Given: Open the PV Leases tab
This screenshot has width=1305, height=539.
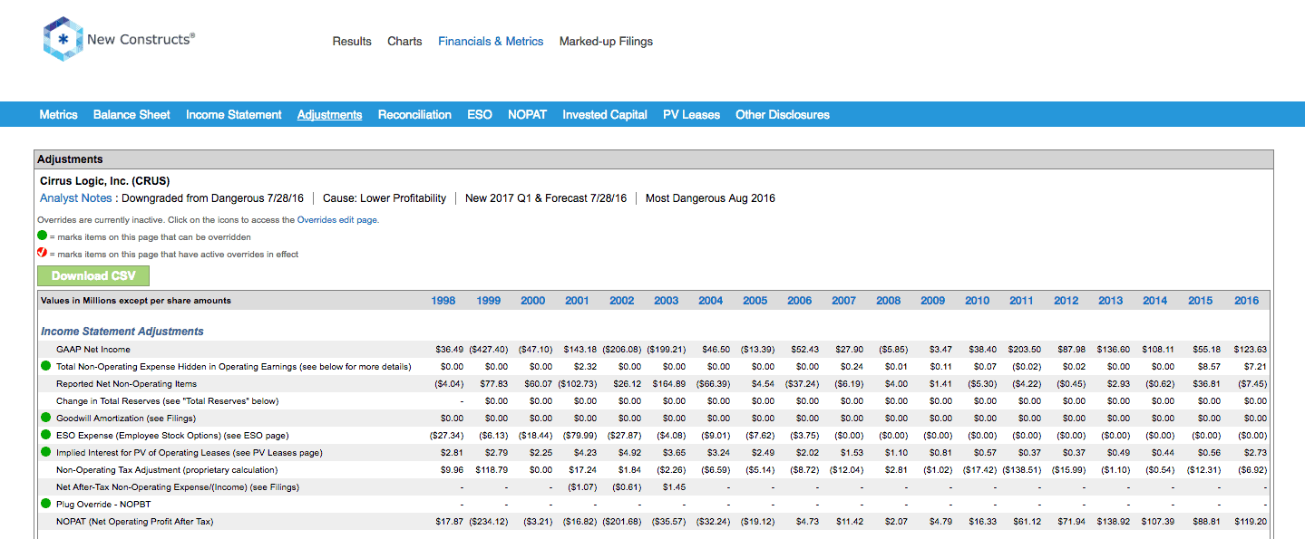Looking at the screenshot, I should tap(691, 115).
